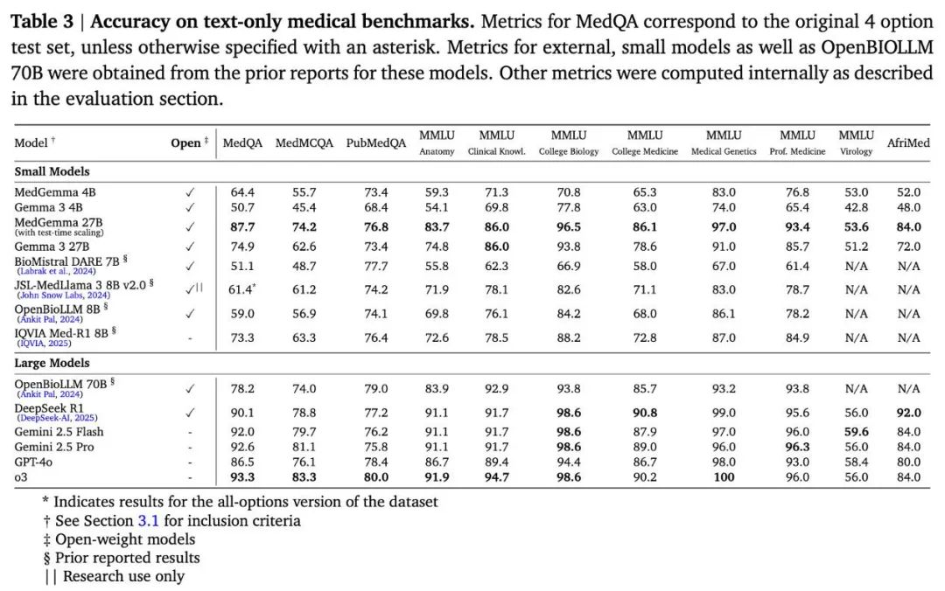The image size is (945, 591).
Task: Click the BioMistral DARE 7B checkmark
Action: coord(190,266)
